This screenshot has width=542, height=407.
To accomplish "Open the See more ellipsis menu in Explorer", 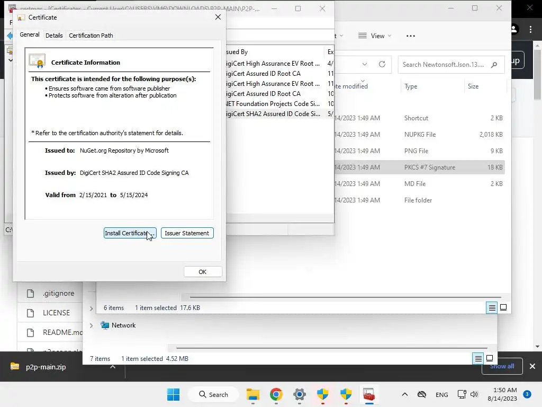I will pos(410,36).
